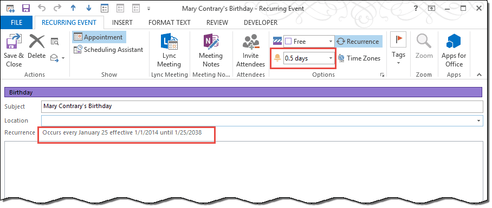Switch to the INSERT tab
The width and height of the screenshot is (492, 208).
point(122,23)
